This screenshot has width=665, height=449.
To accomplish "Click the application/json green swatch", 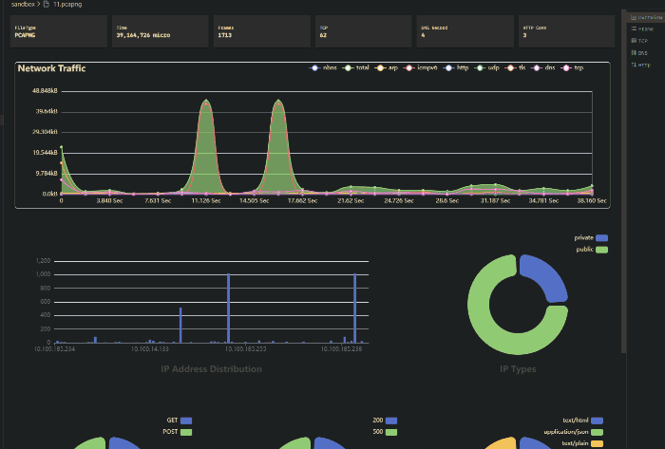I will [598, 432].
